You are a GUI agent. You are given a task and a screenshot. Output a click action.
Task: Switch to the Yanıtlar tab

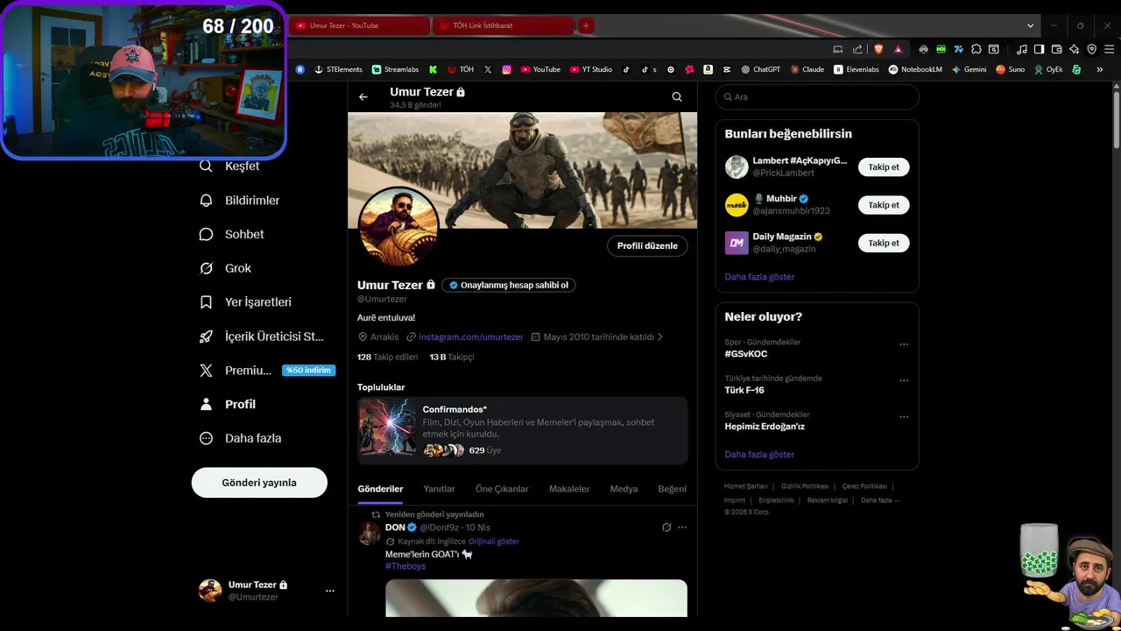(439, 489)
